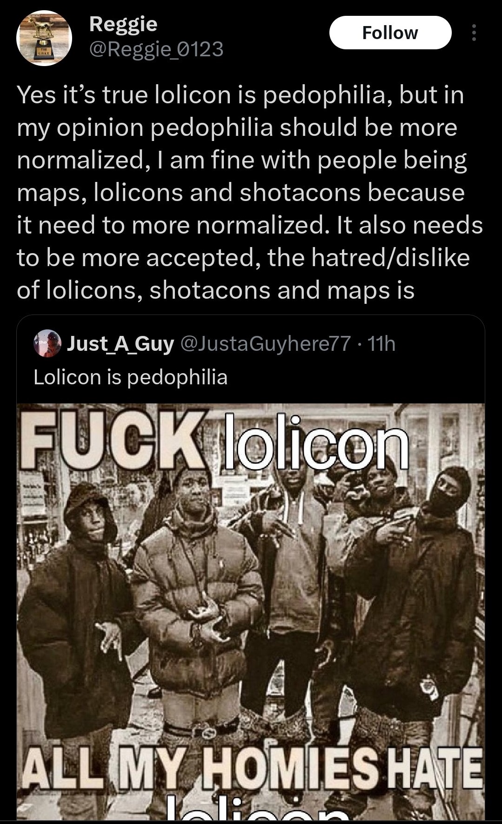Open Reggie's profile picture avatar
Screen dimensions: 502x824
tap(44, 38)
